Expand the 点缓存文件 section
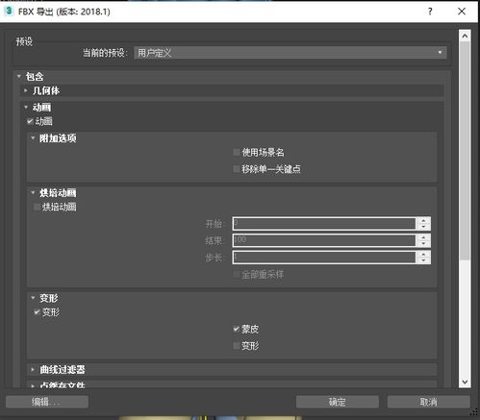Screen dimensions: 480x420 click(x=33, y=385)
